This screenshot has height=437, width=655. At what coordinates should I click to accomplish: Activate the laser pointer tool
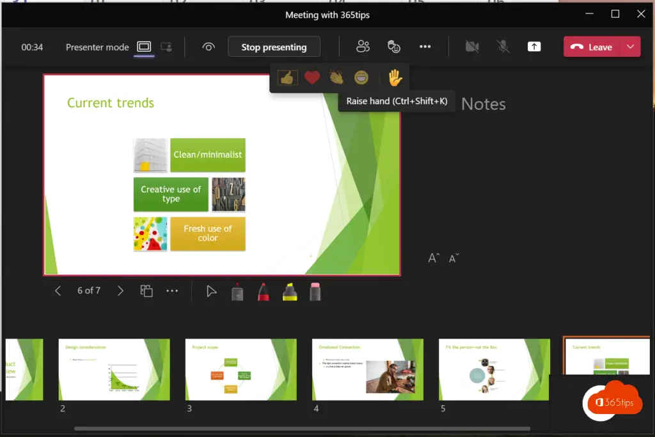tap(211, 291)
